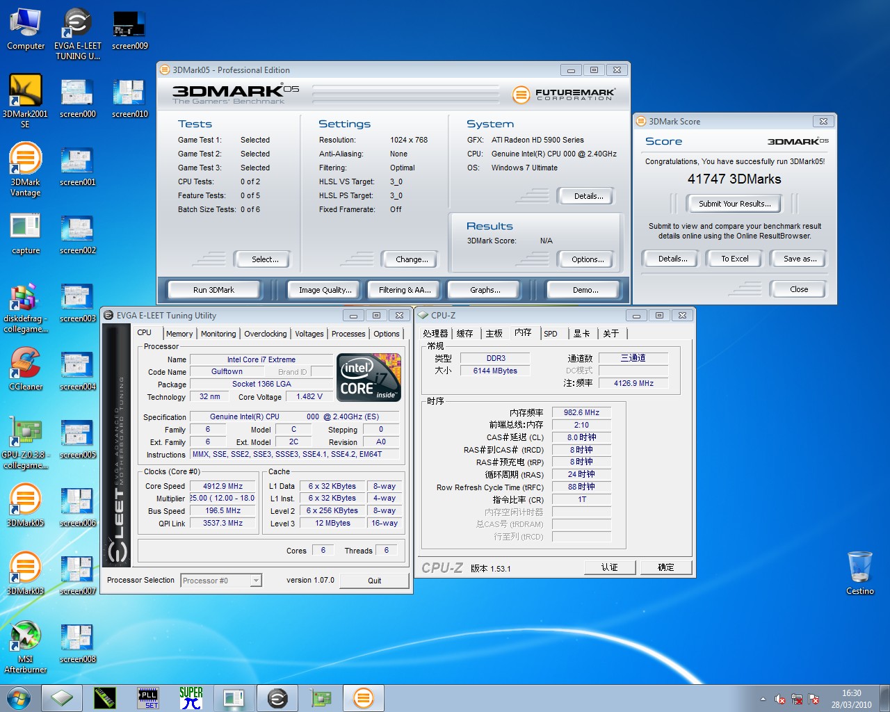Image resolution: width=890 pixels, height=712 pixels.
Task: Click Details in 3DMark Score window
Action: coord(672,259)
